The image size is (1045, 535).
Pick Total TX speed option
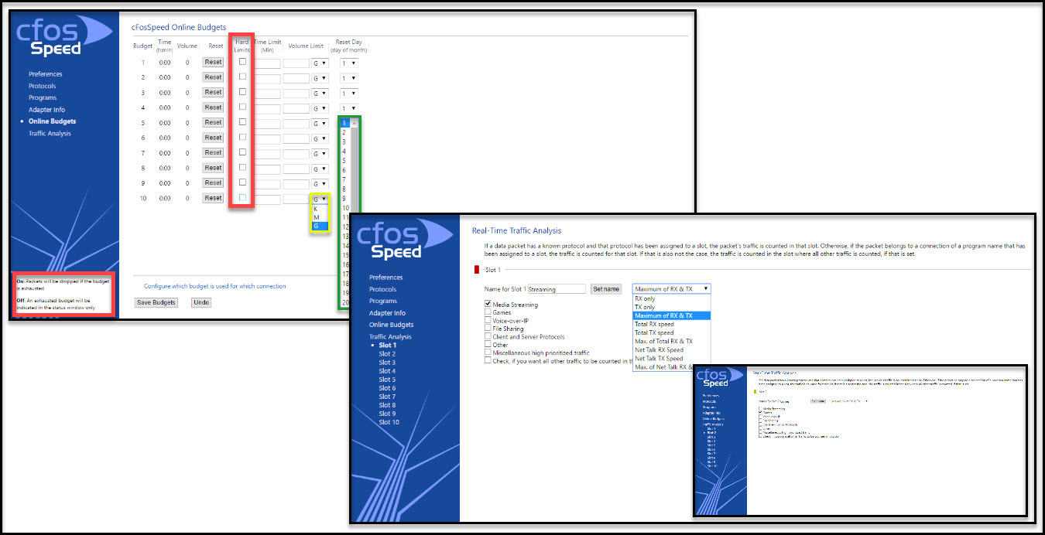[x=671, y=332]
